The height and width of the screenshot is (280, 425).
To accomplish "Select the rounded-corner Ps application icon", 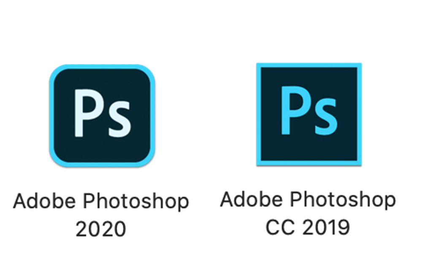I will coord(102,115).
